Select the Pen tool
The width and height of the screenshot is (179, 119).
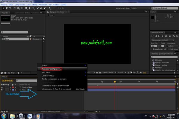click(x=30, y=8)
